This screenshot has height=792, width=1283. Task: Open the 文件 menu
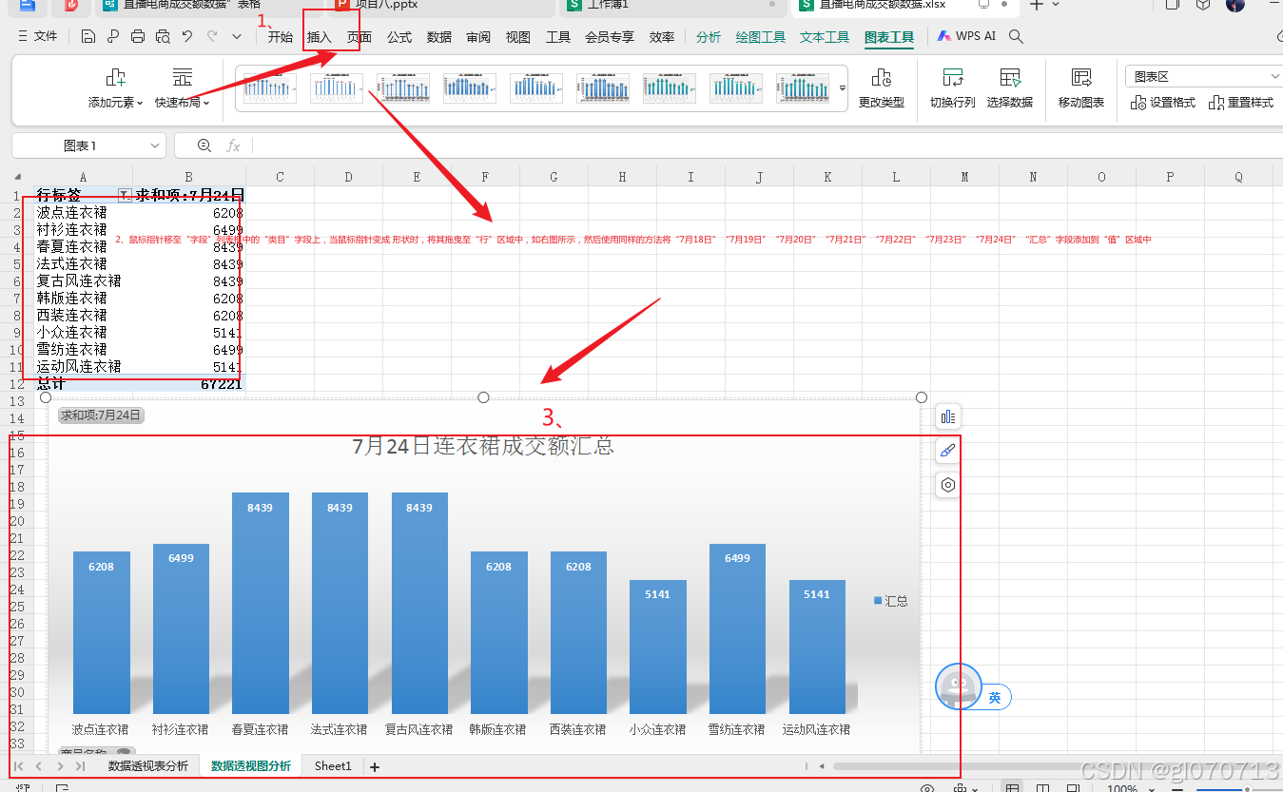coord(38,37)
